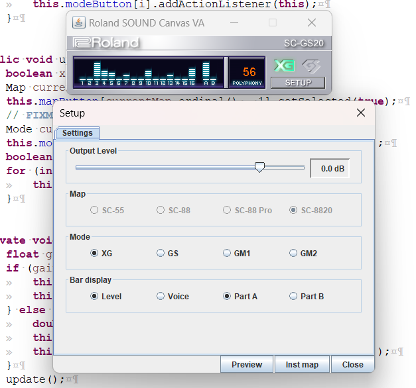Close the Setup dialog with the X
Screen dimensions: 416x388
361,113
